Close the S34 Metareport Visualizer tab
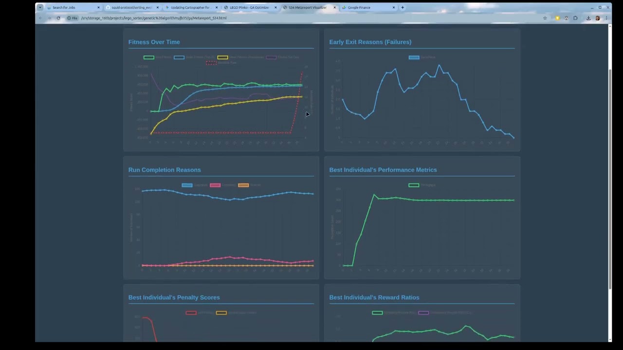Image resolution: width=623 pixels, height=350 pixels. [x=335, y=7]
